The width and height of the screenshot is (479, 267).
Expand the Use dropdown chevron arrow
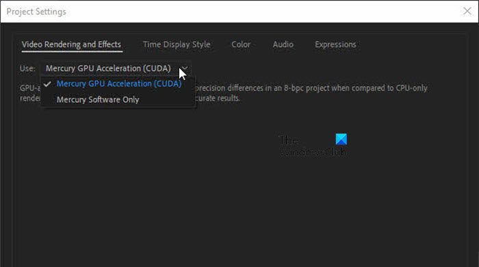(x=185, y=68)
